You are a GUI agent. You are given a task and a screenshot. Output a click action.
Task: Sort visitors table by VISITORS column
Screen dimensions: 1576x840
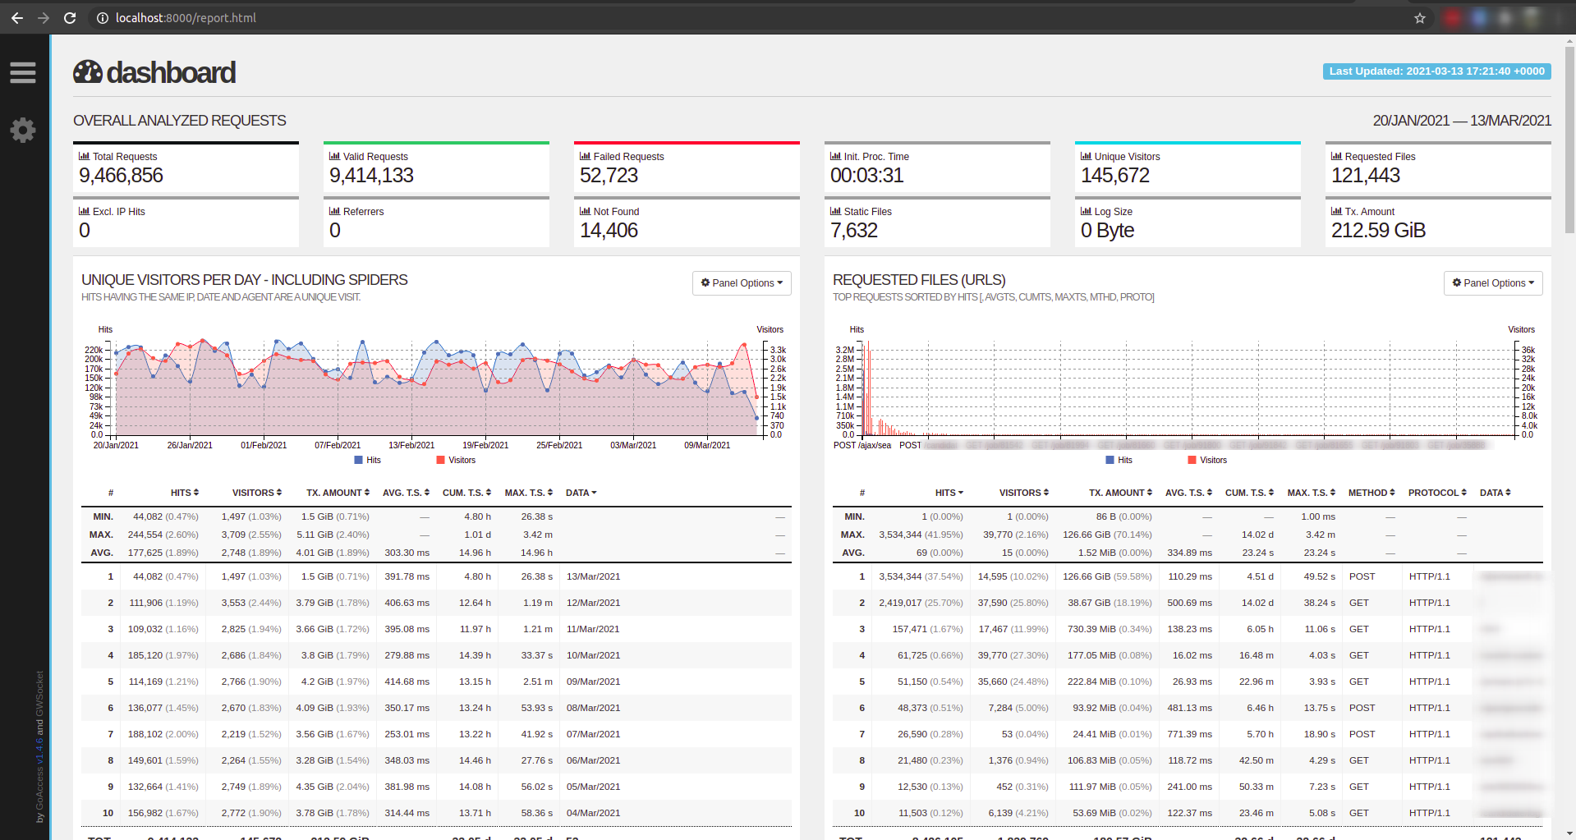[x=257, y=493]
